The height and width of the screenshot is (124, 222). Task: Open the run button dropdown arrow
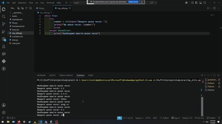point(211,8)
